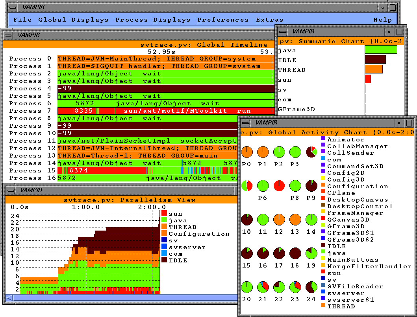417x317 pixels.
Task: Click the socketAccept bar of Process 11
Action: [148, 141]
